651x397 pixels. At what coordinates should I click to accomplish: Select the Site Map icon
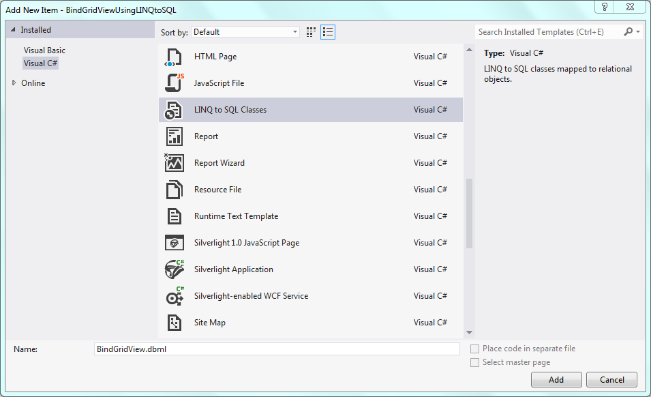point(175,323)
